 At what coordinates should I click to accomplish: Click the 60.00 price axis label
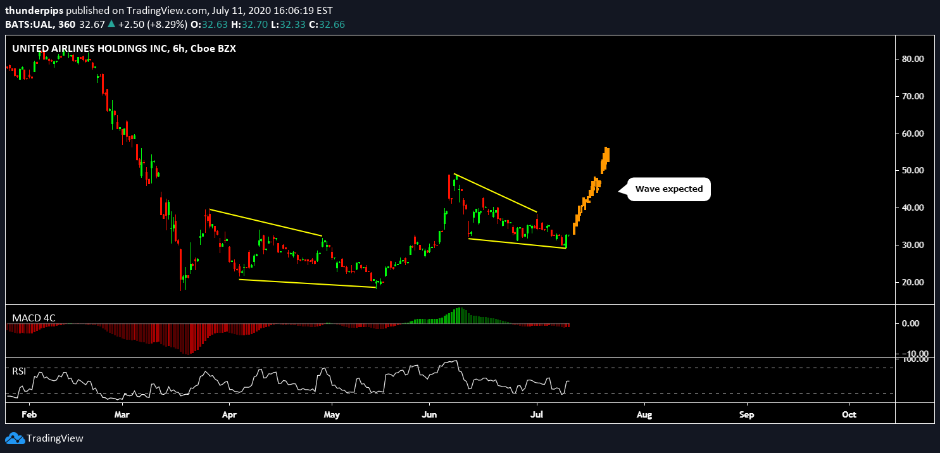pos(914,133)
